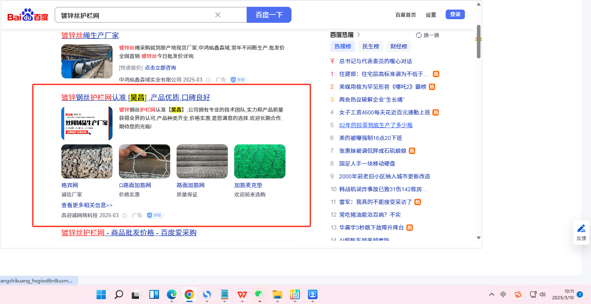This screenshot has height=304, width=591.
Task: Click the 镀锌丝绳 factory thumbnail image
Action: pyautogui.click(x=87, y=61)
